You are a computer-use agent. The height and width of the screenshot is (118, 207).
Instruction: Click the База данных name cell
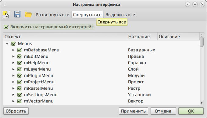(x=141, y=50)
